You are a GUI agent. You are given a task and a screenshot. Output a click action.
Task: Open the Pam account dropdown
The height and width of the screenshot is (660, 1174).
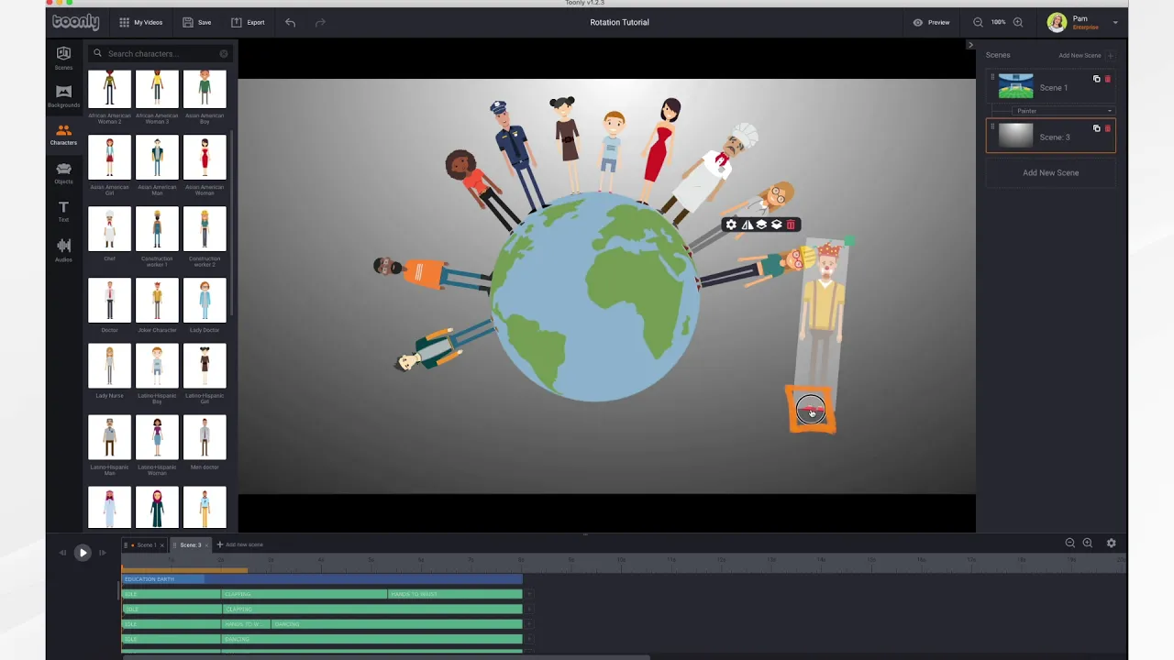1083,22
